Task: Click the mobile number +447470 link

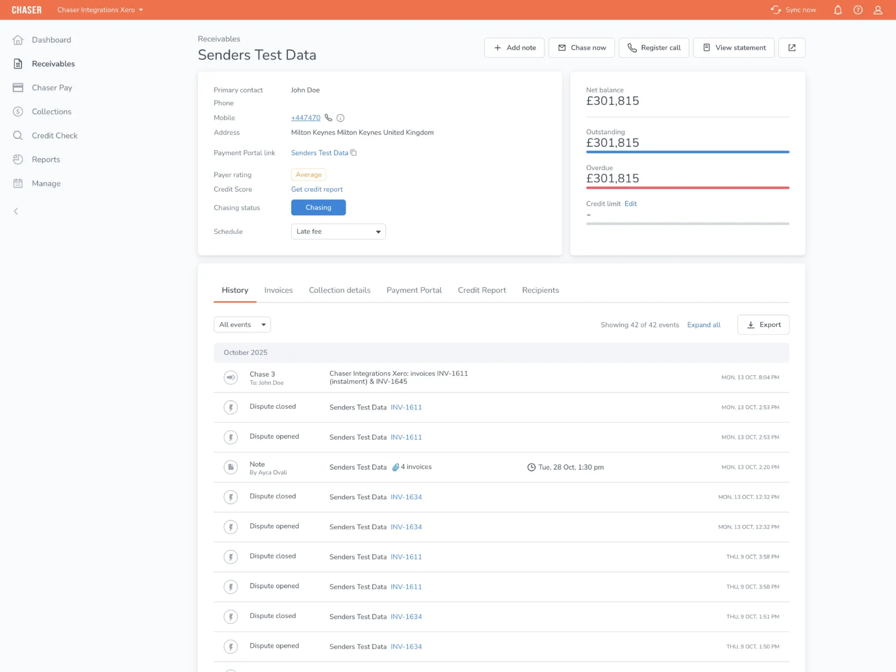Action: 305,118
